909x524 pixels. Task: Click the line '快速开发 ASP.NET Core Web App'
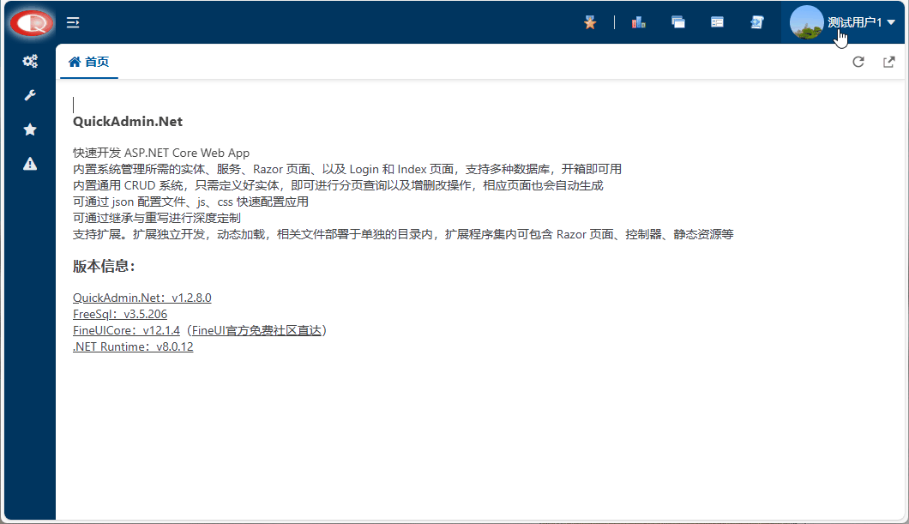161,153
